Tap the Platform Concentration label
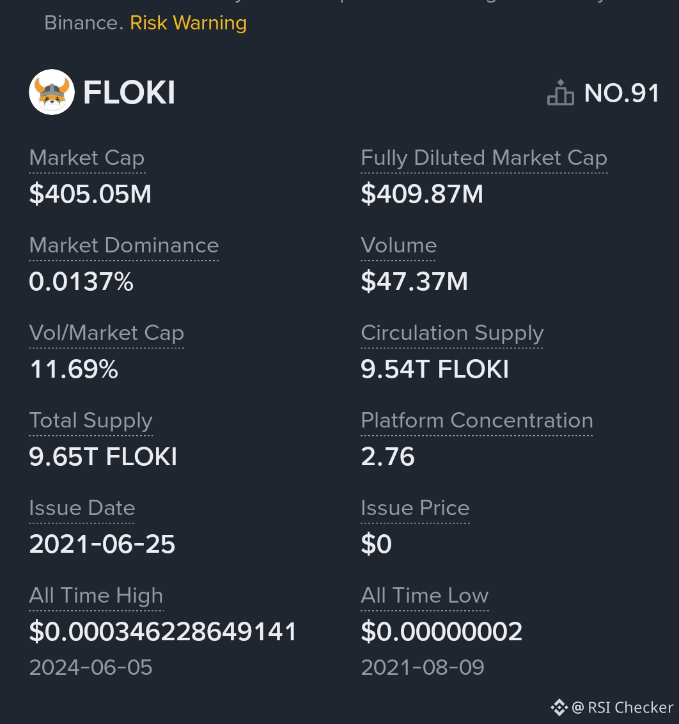This screenshot has height=724, width=679. pos(476,420)
